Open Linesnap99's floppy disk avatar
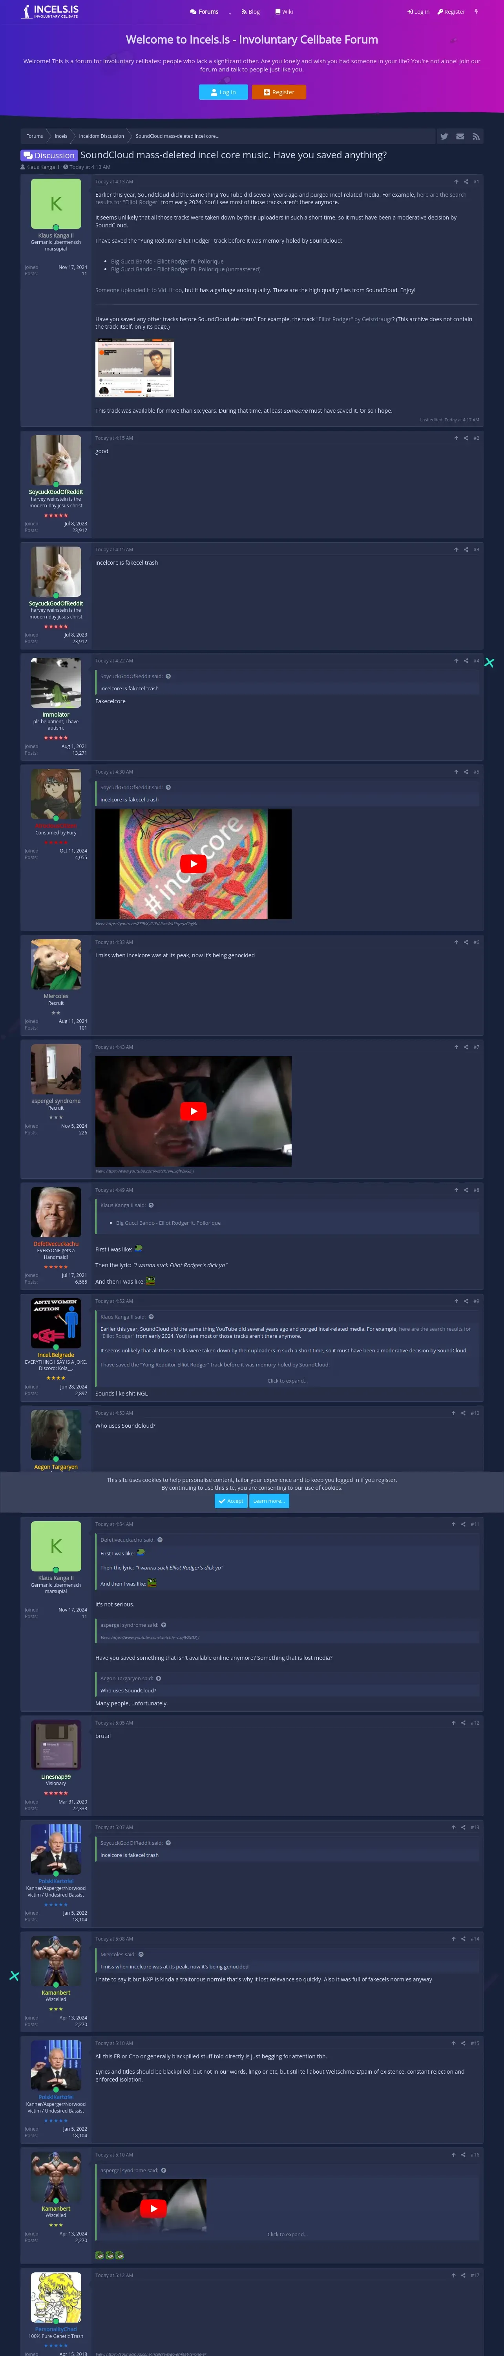504x2356 pixels. pyautogui.click(x=56, y=1744)
